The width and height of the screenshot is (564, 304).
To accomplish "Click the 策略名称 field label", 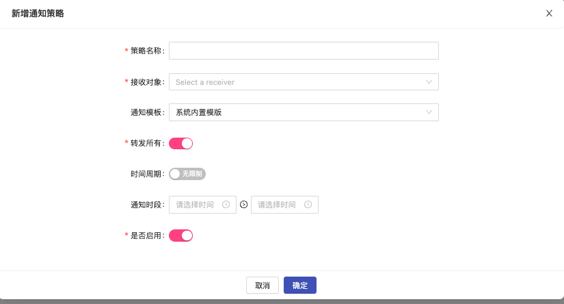I will click(147, 51).
